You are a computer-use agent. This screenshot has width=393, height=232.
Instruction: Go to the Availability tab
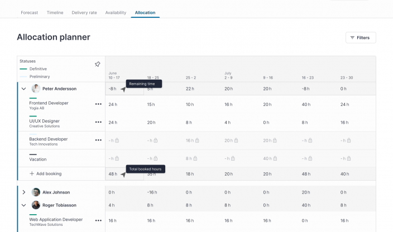[x=116, y=12]
